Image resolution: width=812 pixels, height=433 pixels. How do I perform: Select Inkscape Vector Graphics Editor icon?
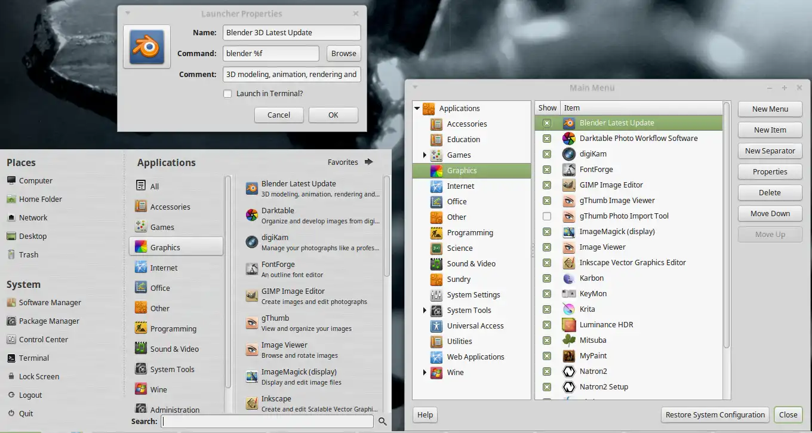click(569, 263)
